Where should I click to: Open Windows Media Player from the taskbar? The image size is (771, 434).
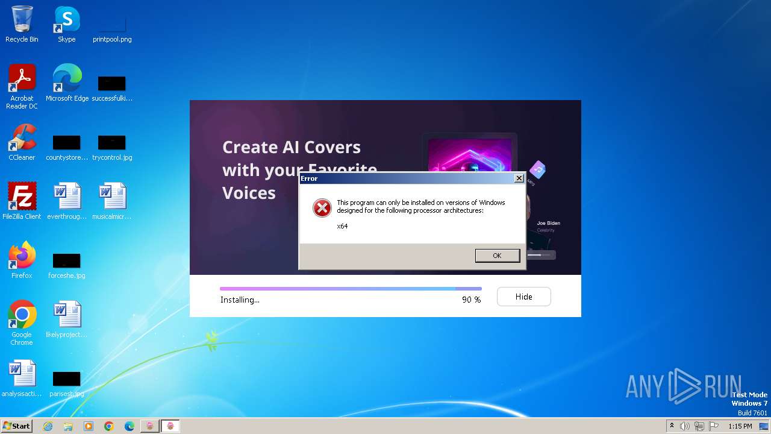[89, 426]
